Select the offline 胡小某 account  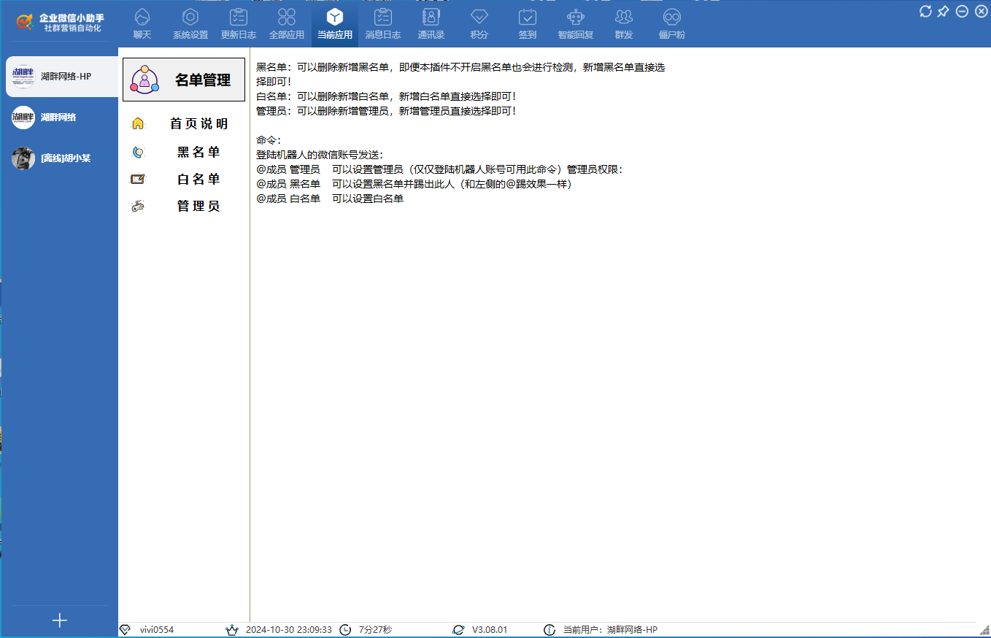(x=58, y=158)
